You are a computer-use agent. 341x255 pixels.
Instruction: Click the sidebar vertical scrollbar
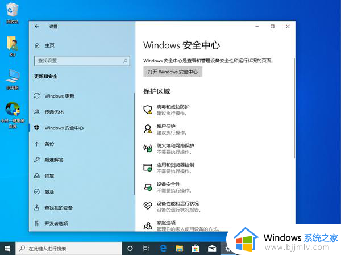coord(134,144)
